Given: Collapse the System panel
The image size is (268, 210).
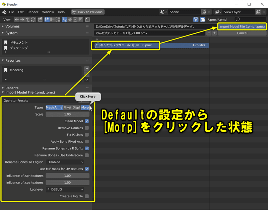Looking at the screenshot, I should (3, 33).
